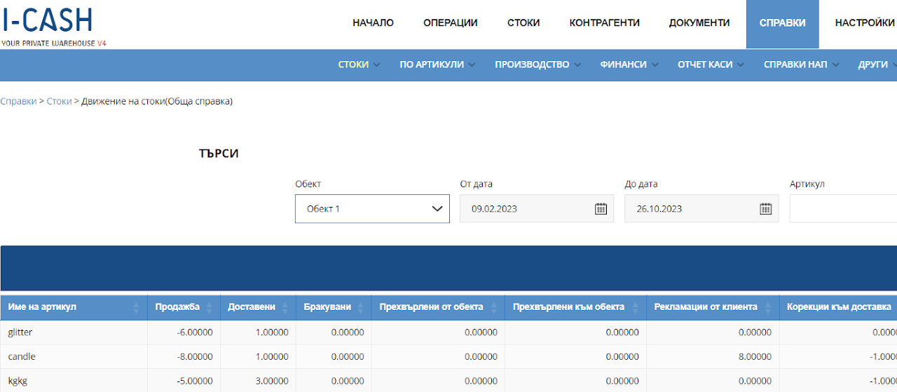Expand the Финанси submenu
The height and width of the screenshot is (392, 897).
[629, 65]
